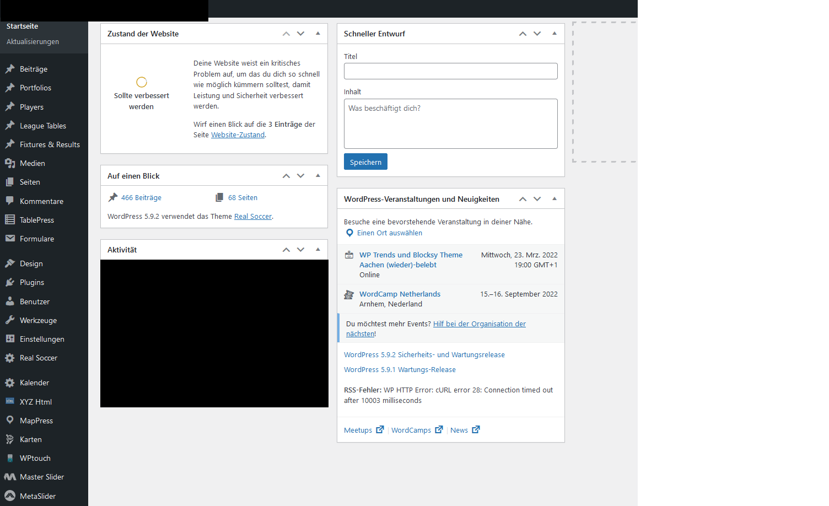Click the MapPress location pin icon
The width and height of the screenshot is (829, 506).
point(10,421)
